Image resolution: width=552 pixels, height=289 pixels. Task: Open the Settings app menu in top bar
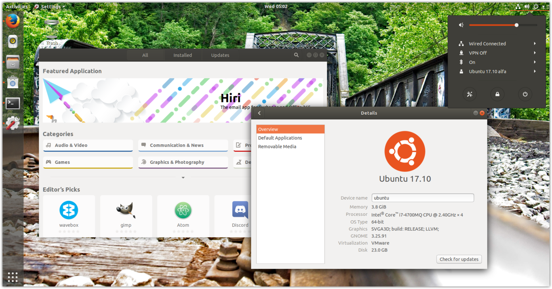tap(50, 6)
